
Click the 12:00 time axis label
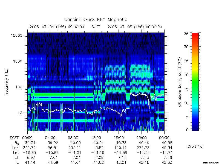(x=96, y=138)
